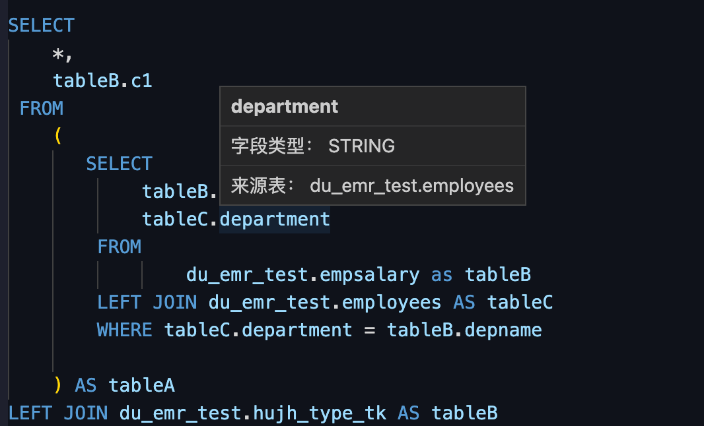Click the first SELECT keyword at top
Screen dimensions: 704x426
41,26
